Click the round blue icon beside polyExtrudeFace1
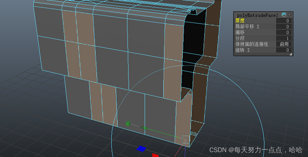 284,14
